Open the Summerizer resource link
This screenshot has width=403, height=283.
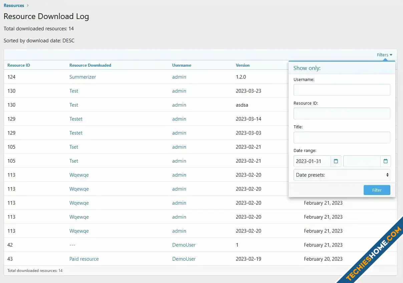point(82,77)
